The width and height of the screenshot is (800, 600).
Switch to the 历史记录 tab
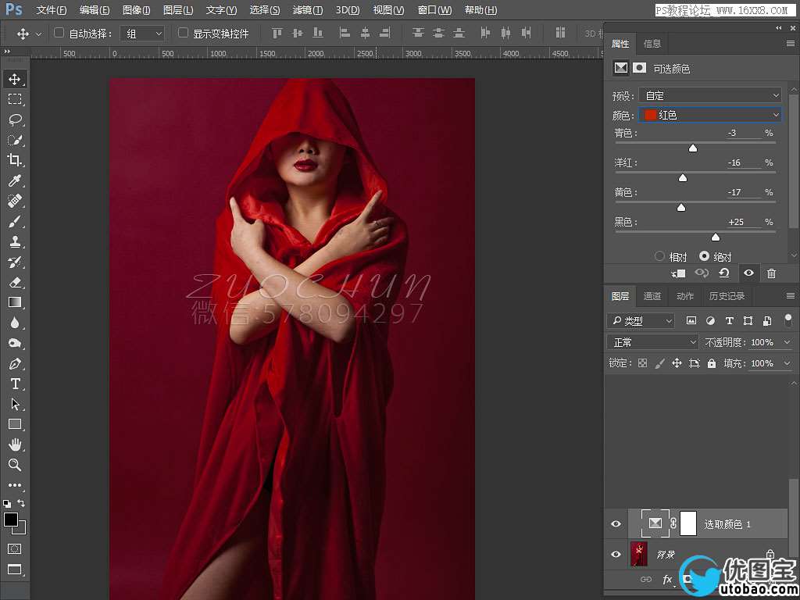[727, 296]
